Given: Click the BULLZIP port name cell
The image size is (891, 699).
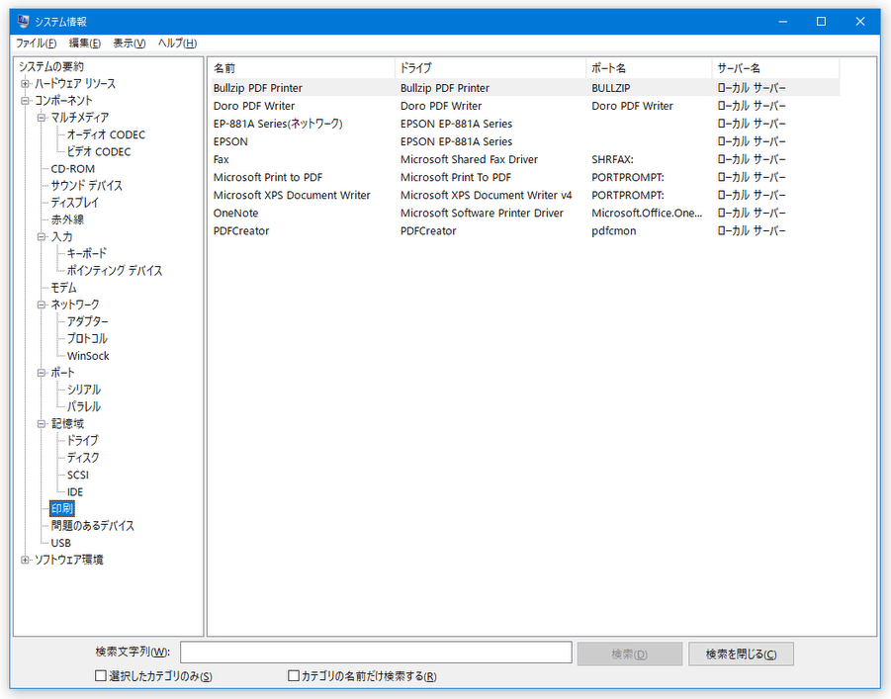Looking at the screenshot, I should coord(611,88).
